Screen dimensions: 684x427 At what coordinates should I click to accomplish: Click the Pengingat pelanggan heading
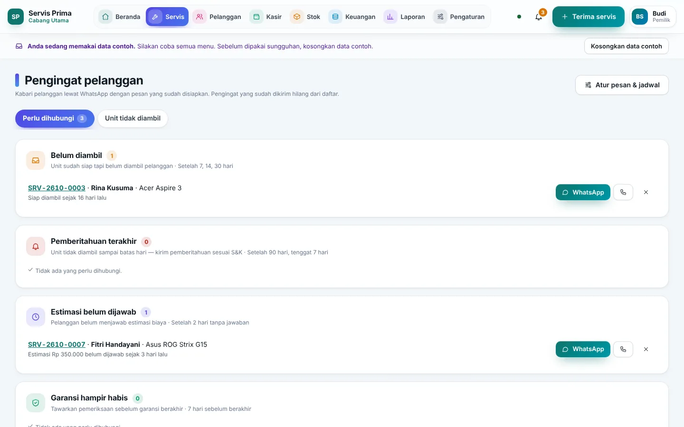click(84, 80)
